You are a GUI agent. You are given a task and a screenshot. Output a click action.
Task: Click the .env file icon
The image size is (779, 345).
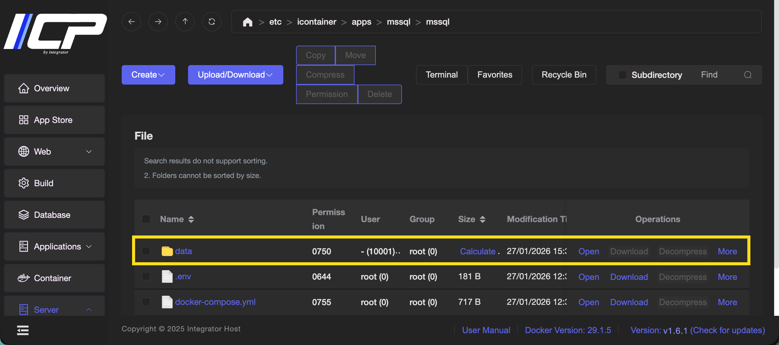pos(167,277)
